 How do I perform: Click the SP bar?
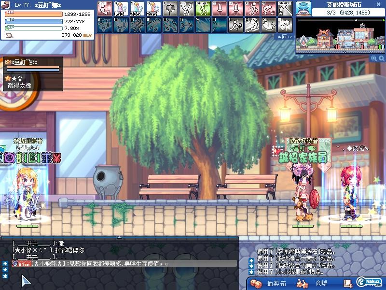click(34, 21)
